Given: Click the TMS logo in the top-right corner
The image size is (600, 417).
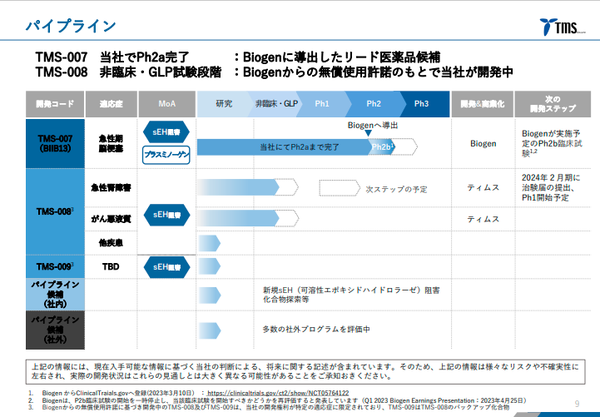Looking at the screenshot, I should (568, 27).
